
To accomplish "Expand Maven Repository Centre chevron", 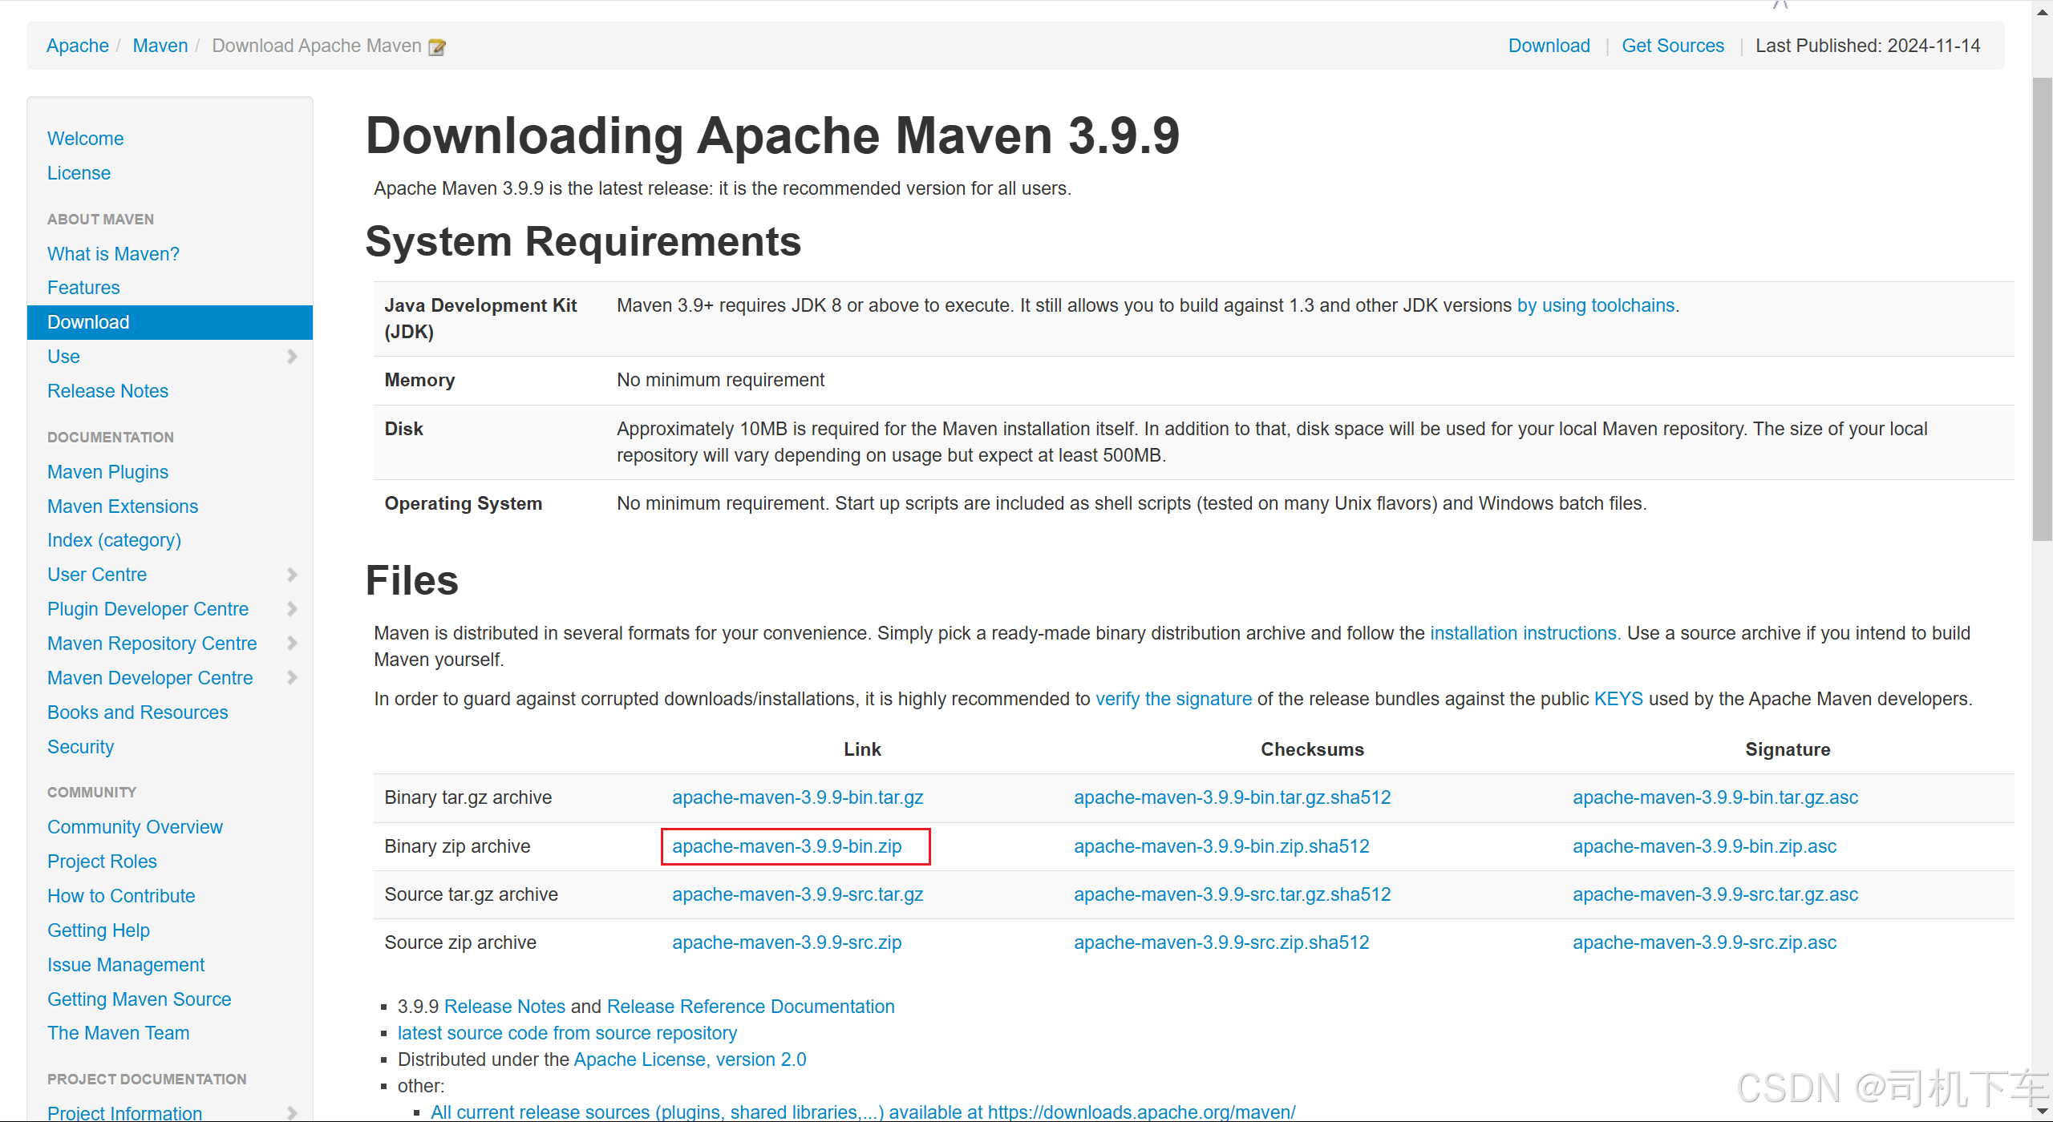I will pos(292,644).
